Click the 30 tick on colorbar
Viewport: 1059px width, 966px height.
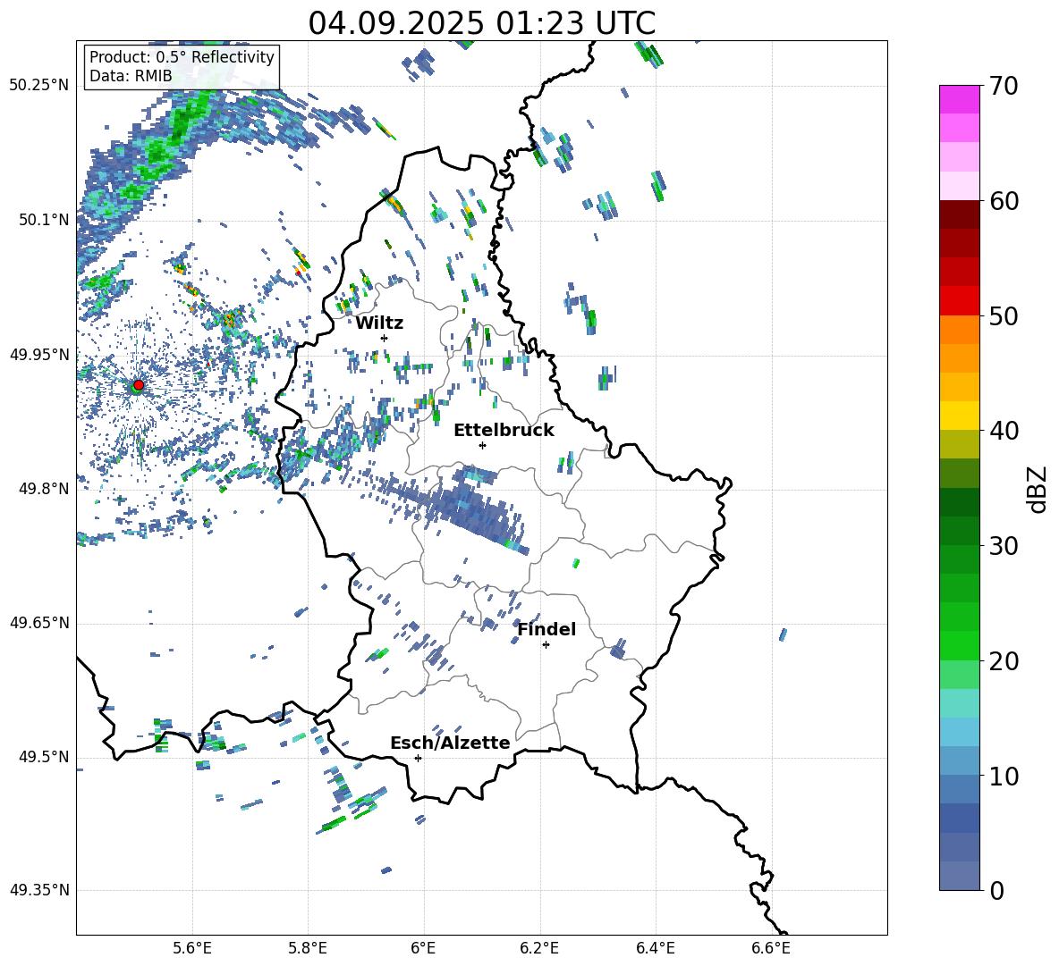[1004, 546]
